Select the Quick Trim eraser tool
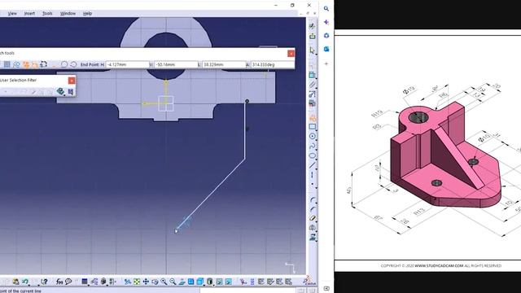521x293 pixels. [x=313, y=218]
